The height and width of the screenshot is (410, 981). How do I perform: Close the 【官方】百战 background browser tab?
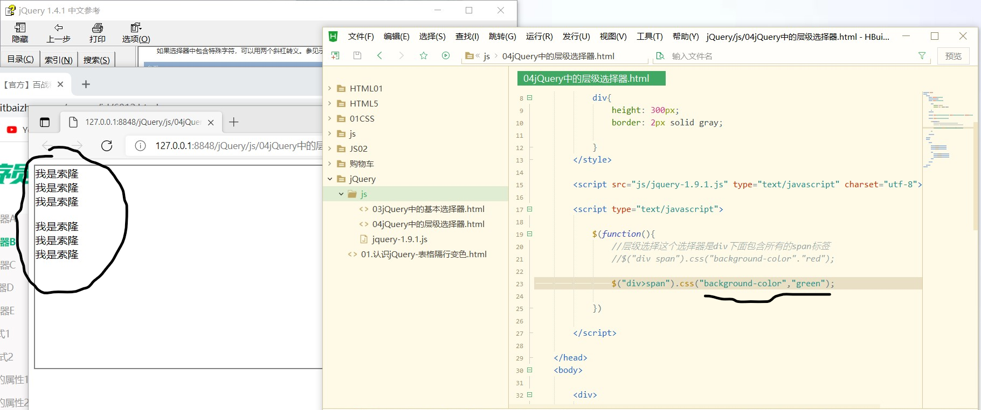coord(60,84)
